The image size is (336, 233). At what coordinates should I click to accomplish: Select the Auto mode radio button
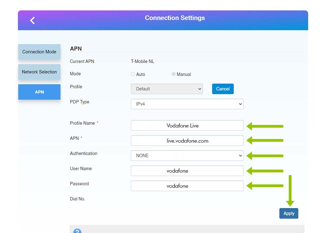point(133,74)
